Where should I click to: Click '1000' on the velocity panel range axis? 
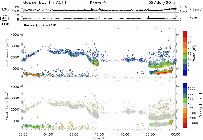tap(15, 121)
